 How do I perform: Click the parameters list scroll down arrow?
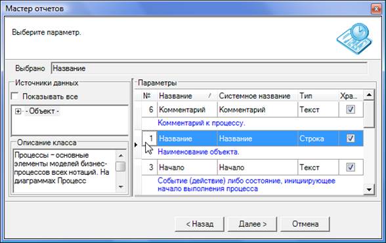coord(369,189)
